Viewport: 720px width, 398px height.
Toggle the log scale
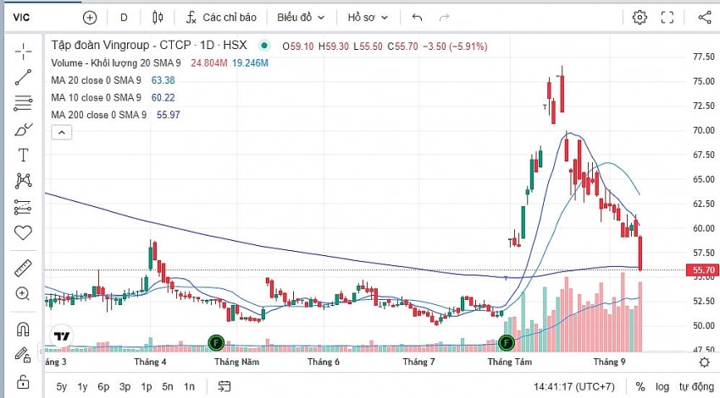coord(662,386)
